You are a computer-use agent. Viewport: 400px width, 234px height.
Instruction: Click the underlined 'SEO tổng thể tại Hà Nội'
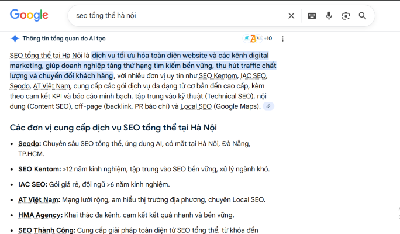tap(46, 56)
